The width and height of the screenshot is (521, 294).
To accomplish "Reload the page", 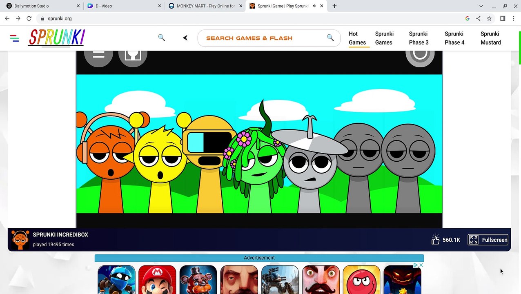I will point(29,18).
